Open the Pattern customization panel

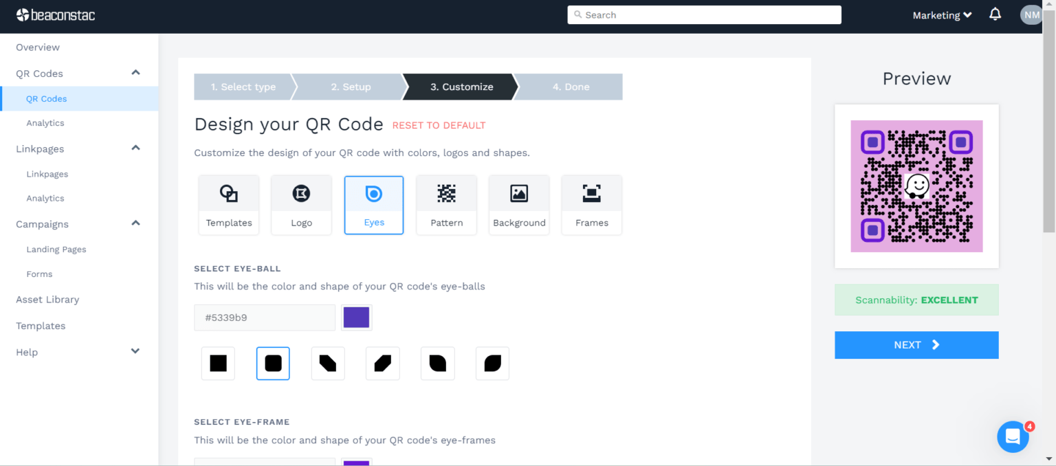point(446,204)
